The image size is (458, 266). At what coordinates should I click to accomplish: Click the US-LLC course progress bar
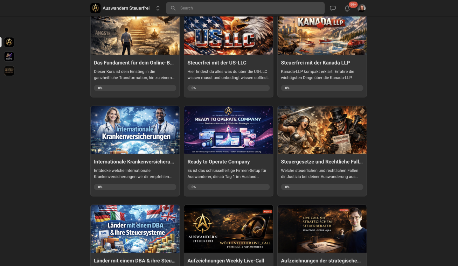click(229, 88)
